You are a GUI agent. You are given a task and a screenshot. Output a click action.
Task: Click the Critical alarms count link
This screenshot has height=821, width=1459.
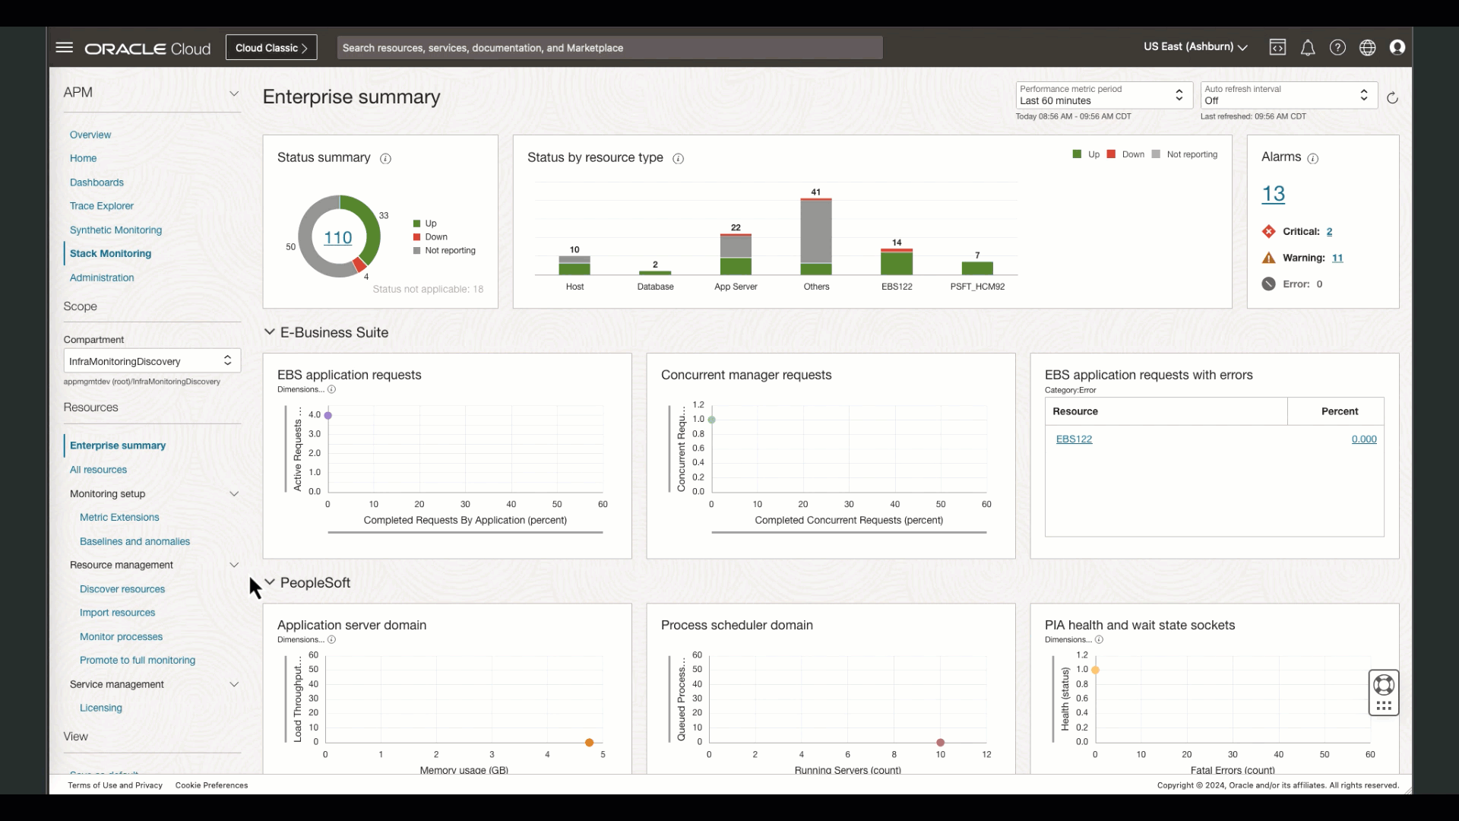click(x=1329, y=232)
